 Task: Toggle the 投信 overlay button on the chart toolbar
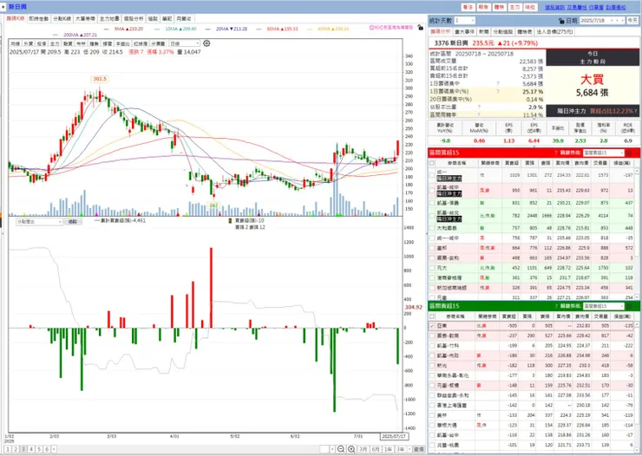click(x=42, y=43)
